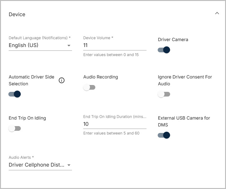Click the 'Enter values between 5 and 60' hint
Viewport: 226px width, 189px height.
coord(111,133)
